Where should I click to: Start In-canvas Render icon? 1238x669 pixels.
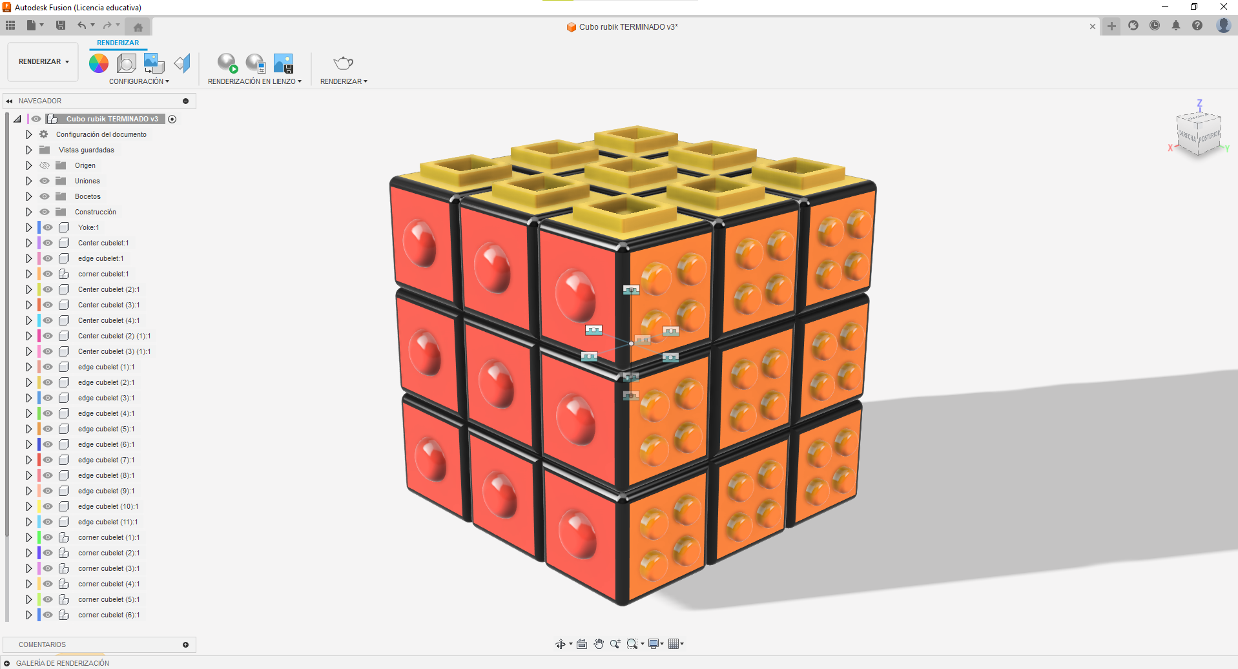(227, 63)
